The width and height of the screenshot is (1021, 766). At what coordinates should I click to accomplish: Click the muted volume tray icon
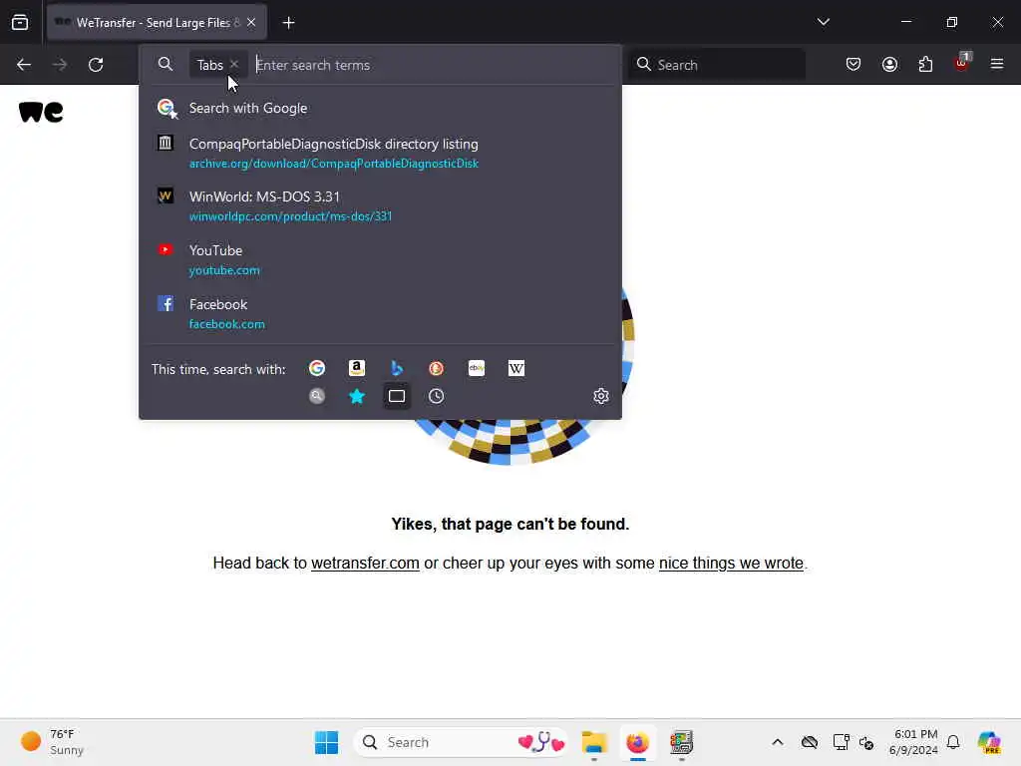[866, 742]
